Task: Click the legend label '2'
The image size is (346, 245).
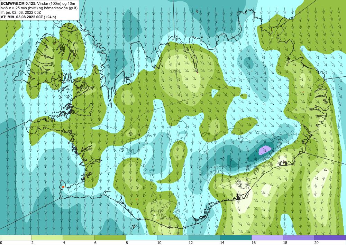Action: pyautogui.click(x=33, y=243)
